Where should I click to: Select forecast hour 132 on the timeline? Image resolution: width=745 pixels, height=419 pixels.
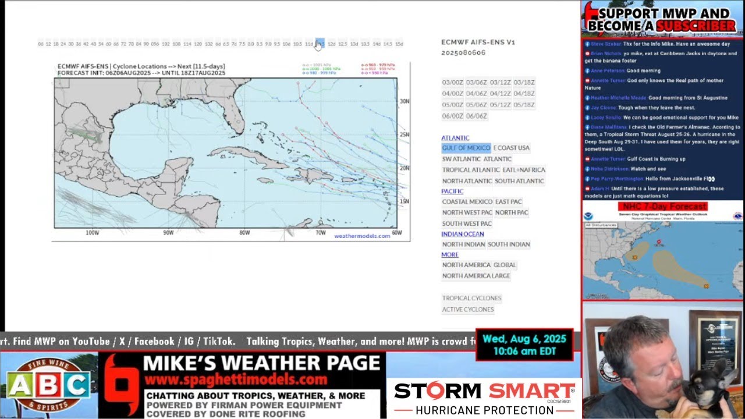pyautogui.click(x=209, y=44)
